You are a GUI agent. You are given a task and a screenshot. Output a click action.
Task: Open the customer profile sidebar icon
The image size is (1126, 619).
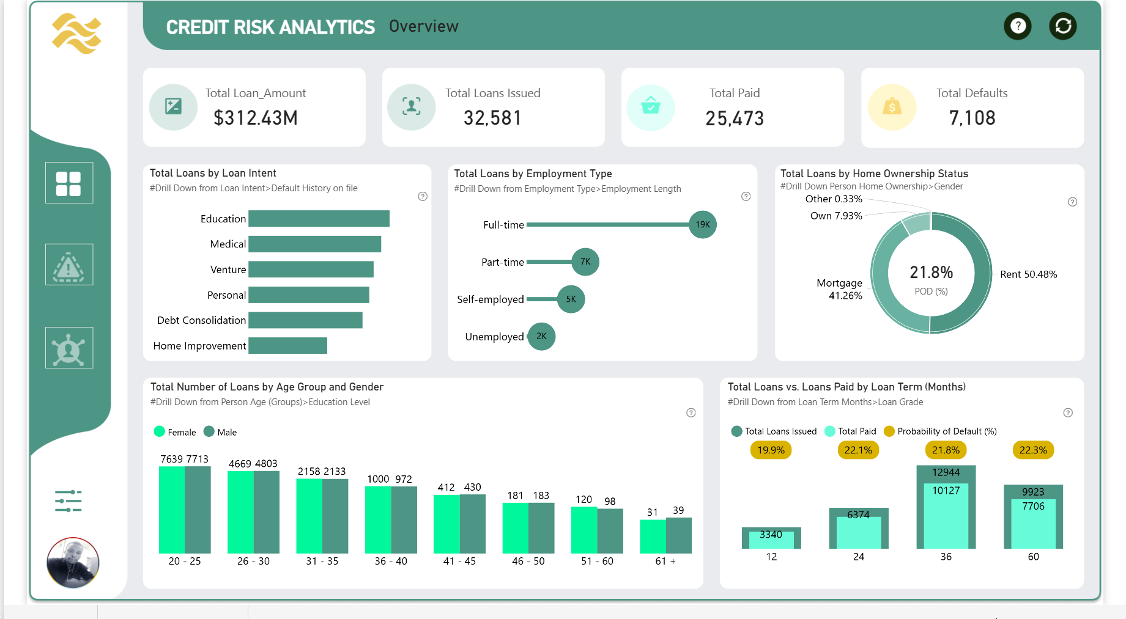[x=69, y=348]
